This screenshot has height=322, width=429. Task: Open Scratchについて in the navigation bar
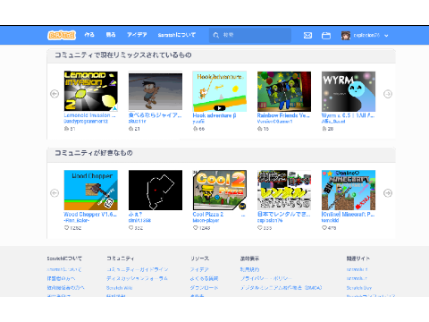(177, 35)
